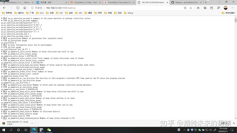Open the terminal app beside Edge on taskbar
The image size is (237, 133).
click(x=41, y=130)
